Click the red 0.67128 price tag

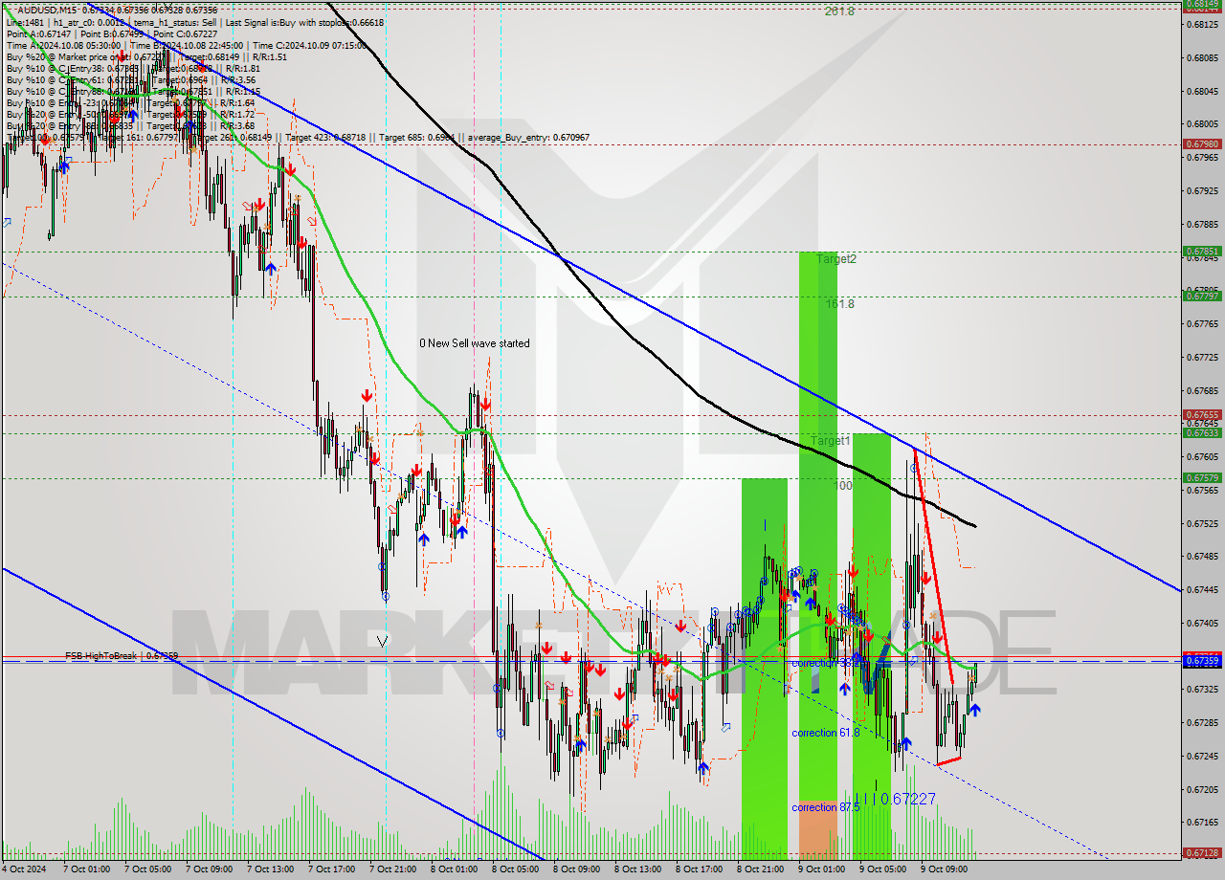(1202, 852)
